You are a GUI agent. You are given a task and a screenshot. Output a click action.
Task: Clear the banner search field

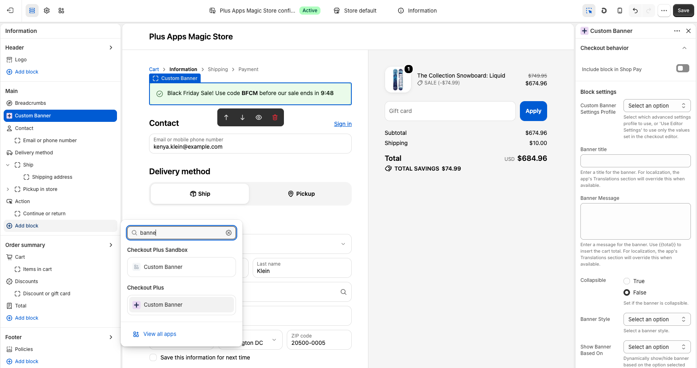point(229,233)
